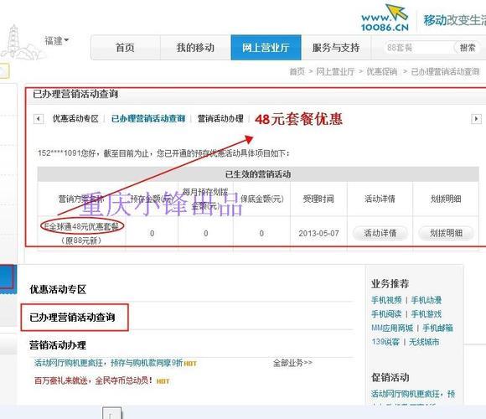Select 网上营业厅 navigation tab
486x419 pixels.
[x=266, y=48]
